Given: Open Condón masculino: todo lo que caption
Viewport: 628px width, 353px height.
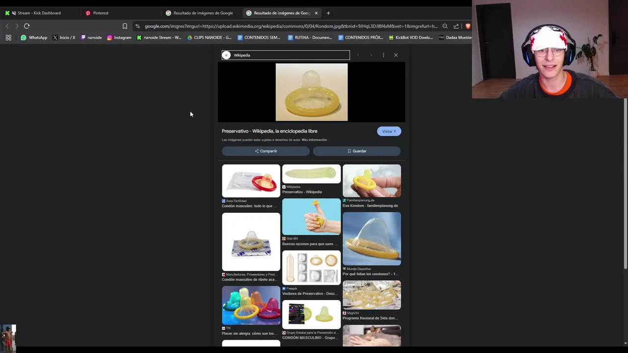Looking at the screenshot, I should click(x=249, y=206).
